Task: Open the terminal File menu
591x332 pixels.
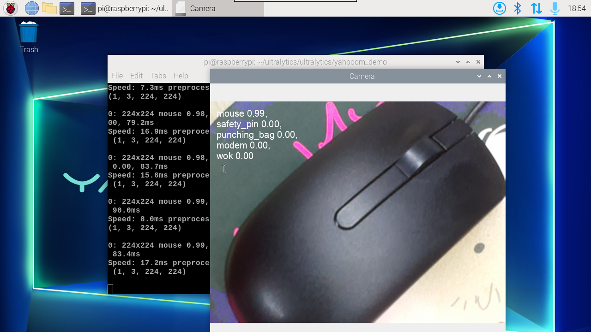Action: (x=117, y=76)
